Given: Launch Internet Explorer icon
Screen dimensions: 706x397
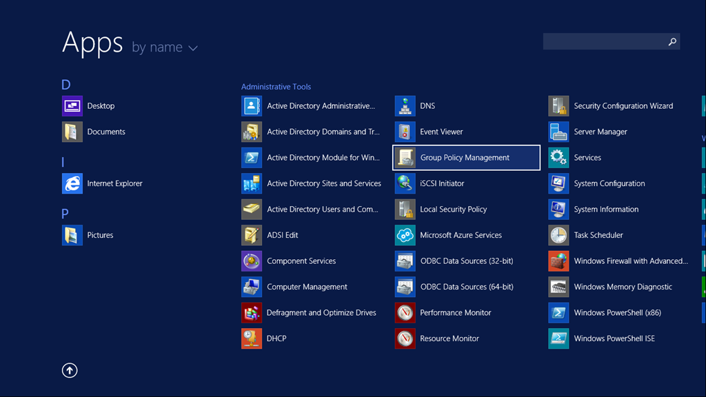Looking at the screenshot, I should tap(72, 183).
